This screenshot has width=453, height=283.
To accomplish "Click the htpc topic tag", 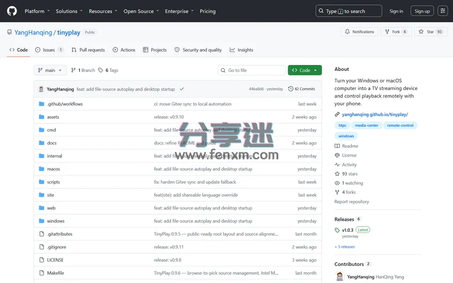I will tap(342, 125).
